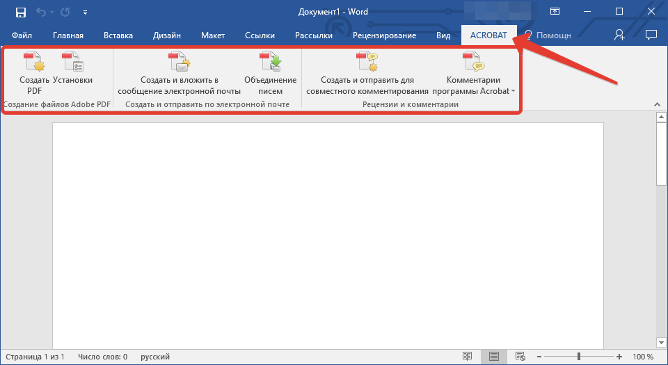Open the Макет tab
The width and height of the screenshot is (668, 365).
(213, 35)
